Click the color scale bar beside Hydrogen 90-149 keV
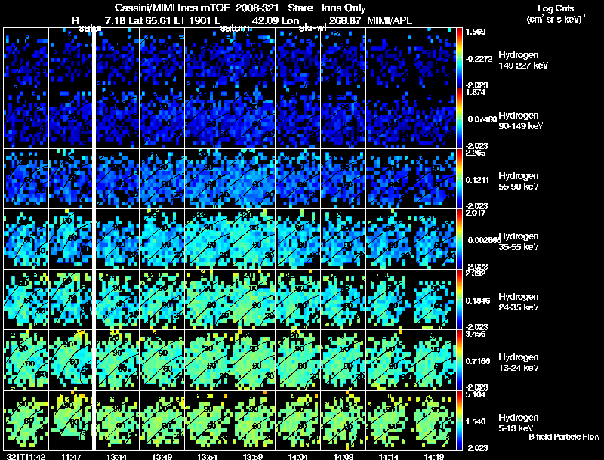Screen dimensions: 604x460 click(x=459, y=119)
